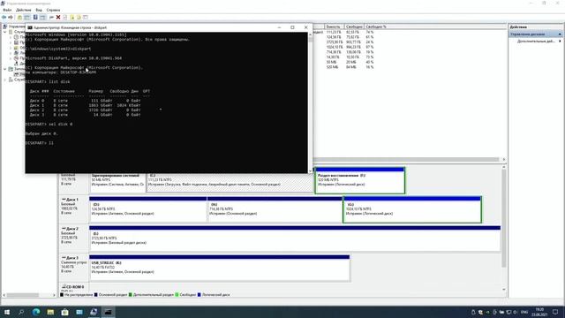Select the 50 МБ row in volume list

pyautogui.click(x=350, y=62)
